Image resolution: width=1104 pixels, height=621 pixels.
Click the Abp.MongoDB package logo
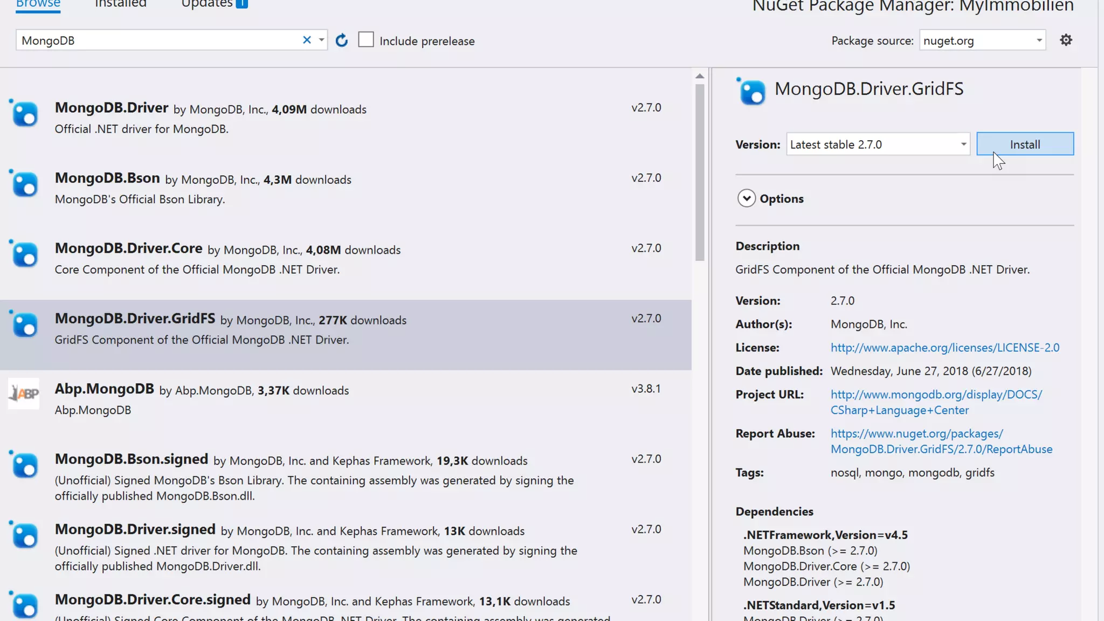[24, 394]
